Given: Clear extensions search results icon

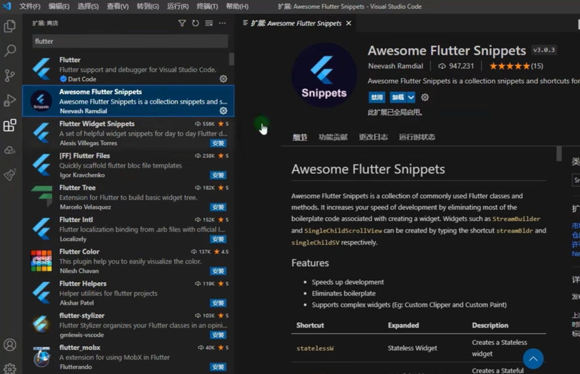Looking at the screenshot, I should point(209,23).
